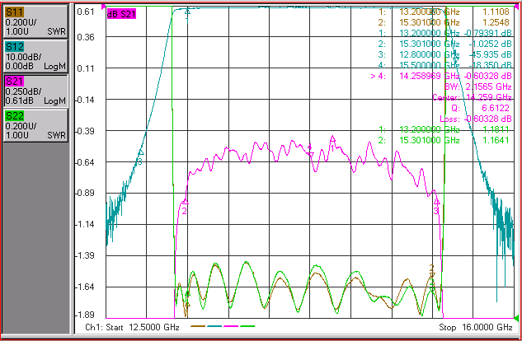Click the BW 2.1565 GHz readout
The image size is (522, 341).
tap(478, 86)
